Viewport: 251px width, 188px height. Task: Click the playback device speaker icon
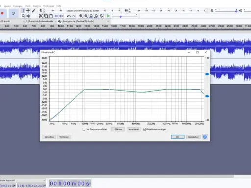point(60,21)
